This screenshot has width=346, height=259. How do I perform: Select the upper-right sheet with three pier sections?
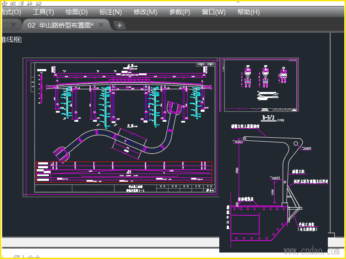(259, 85)
